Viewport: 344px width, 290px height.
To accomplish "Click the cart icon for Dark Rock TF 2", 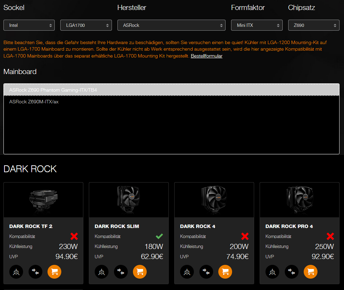I will pos(54,272).
